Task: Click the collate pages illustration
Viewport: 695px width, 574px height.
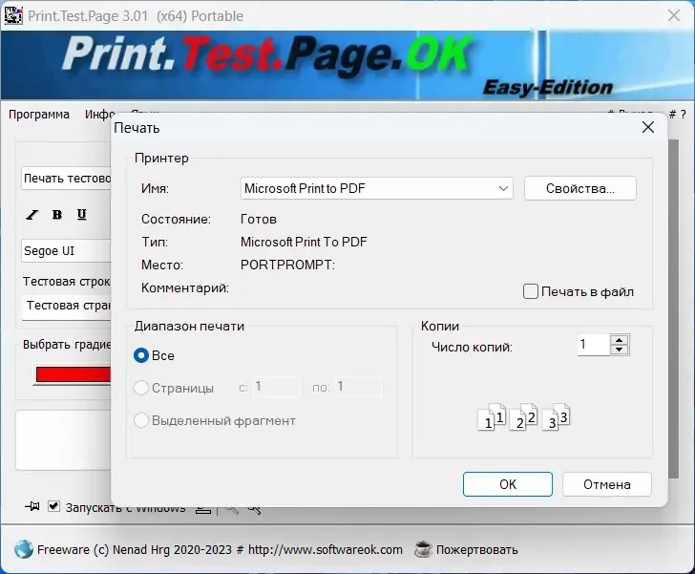Action: coord(523,417)
